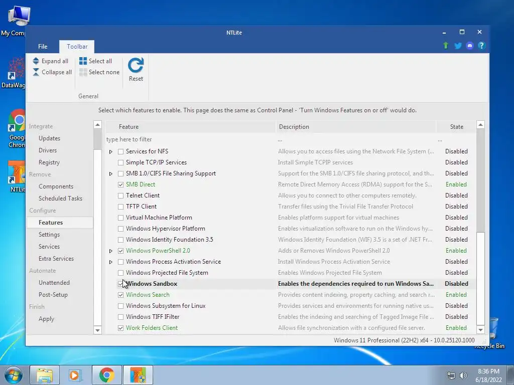Open the Twitter bird icon

pyautogui.click(x=458, y=46)
